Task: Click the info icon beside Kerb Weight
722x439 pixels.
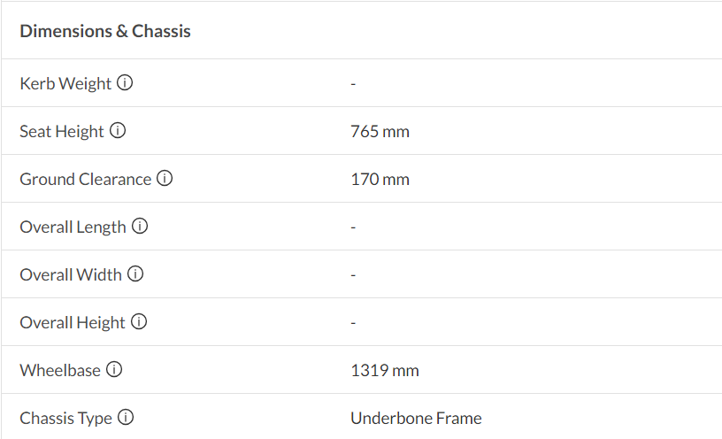Action: click(125, 83)
